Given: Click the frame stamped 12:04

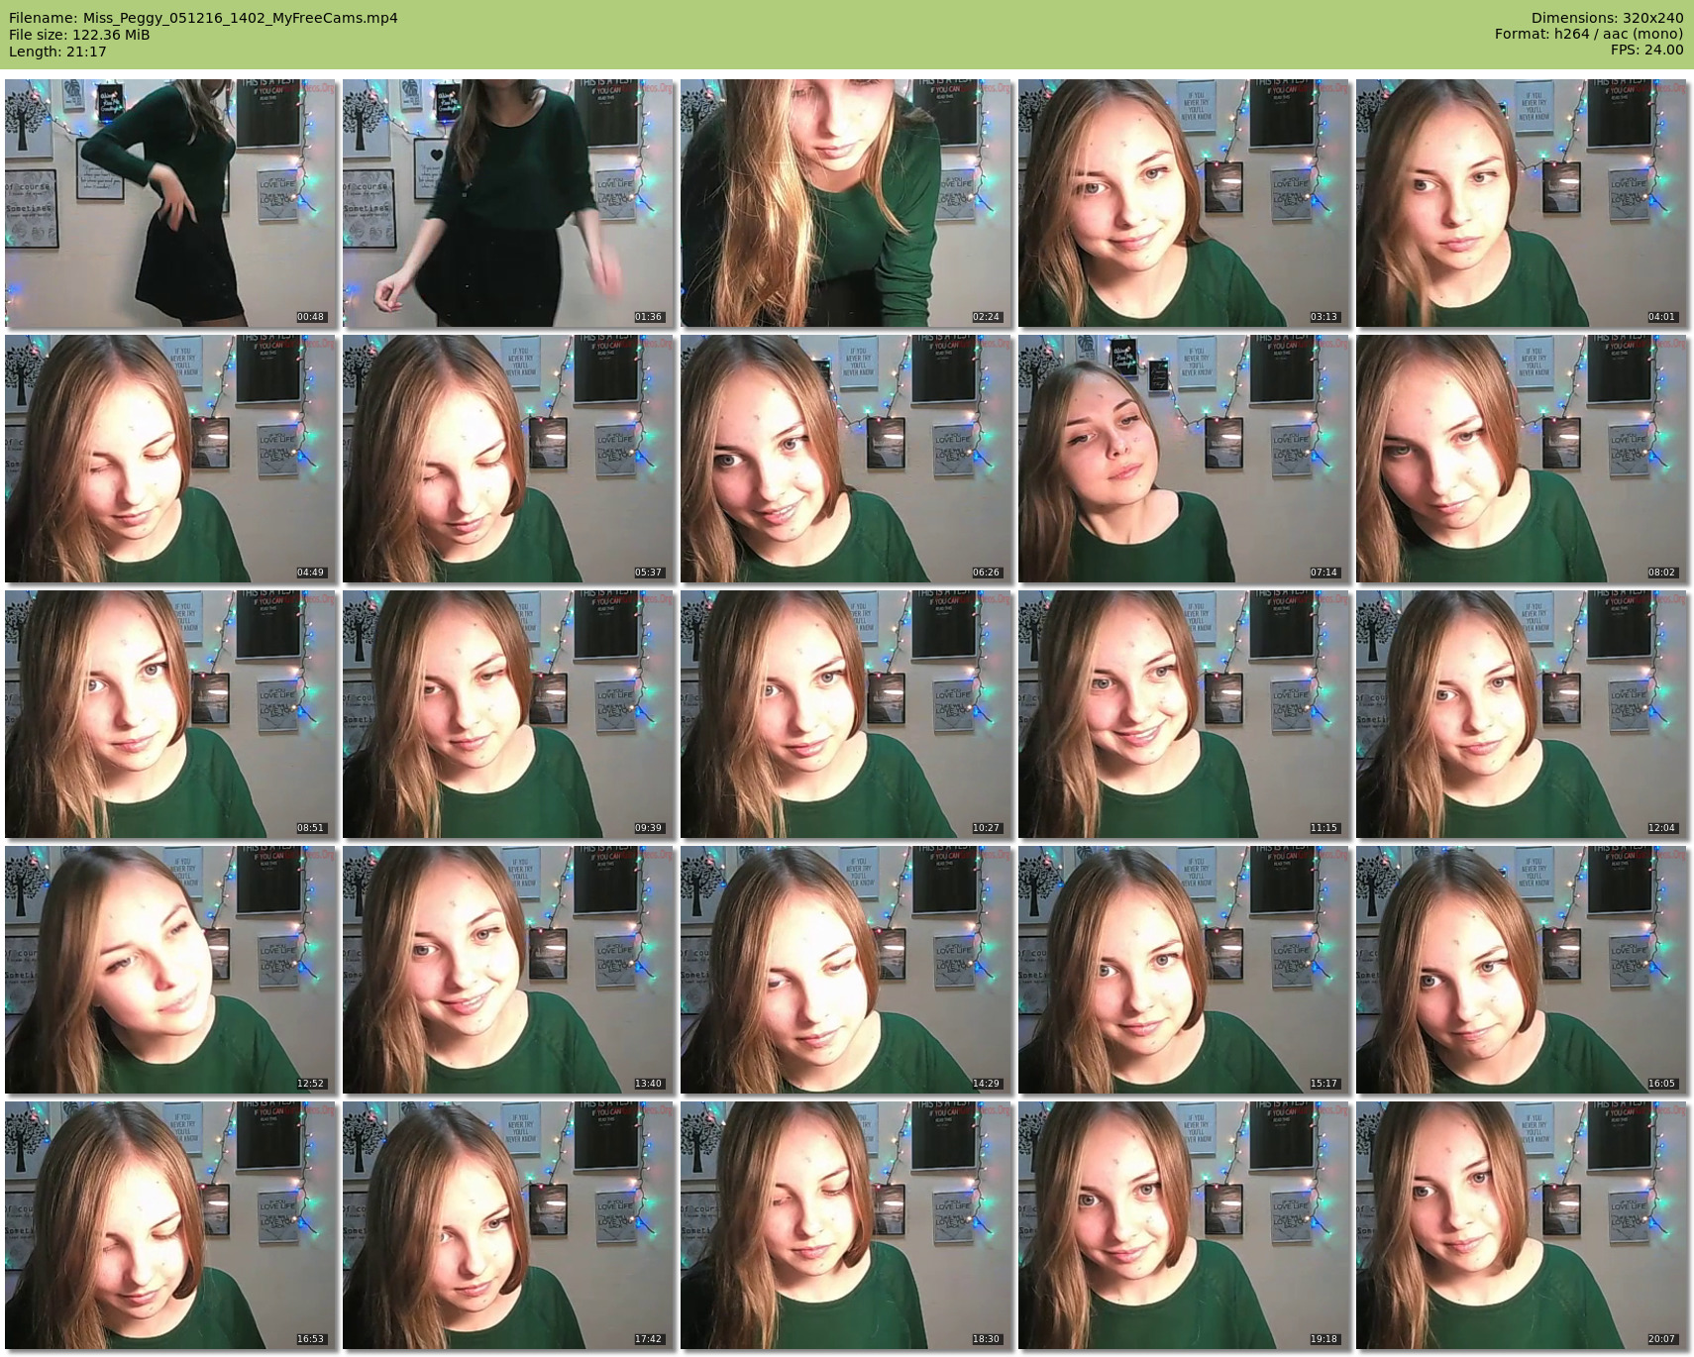Looking at the screenshot, I should [1522, 714].
